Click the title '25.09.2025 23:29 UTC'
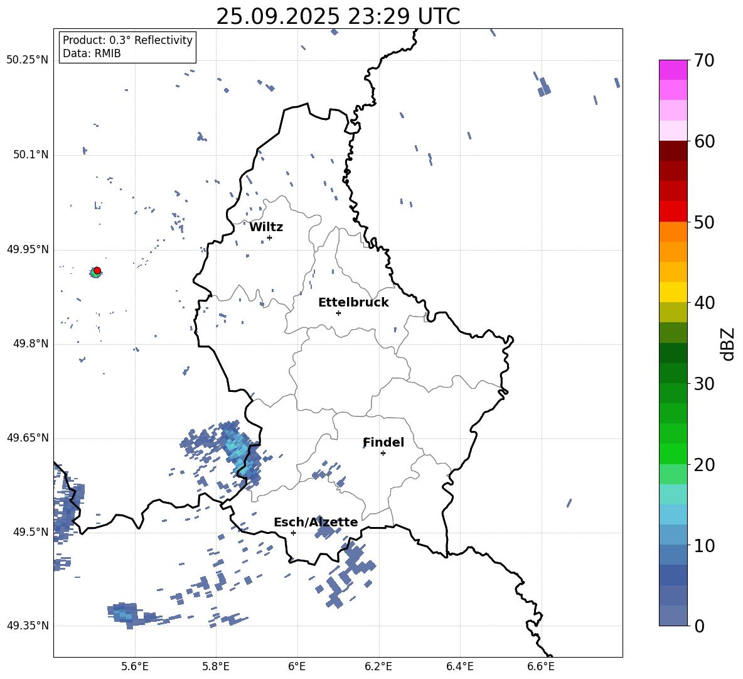 [x=338, y=16]
